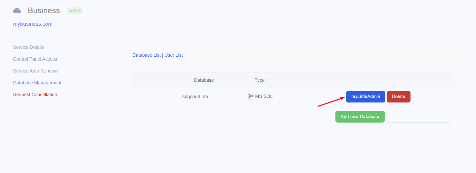Screen dimensions: 476x173
Task: Focus the new database name field
Action: [x=418, y=116]
